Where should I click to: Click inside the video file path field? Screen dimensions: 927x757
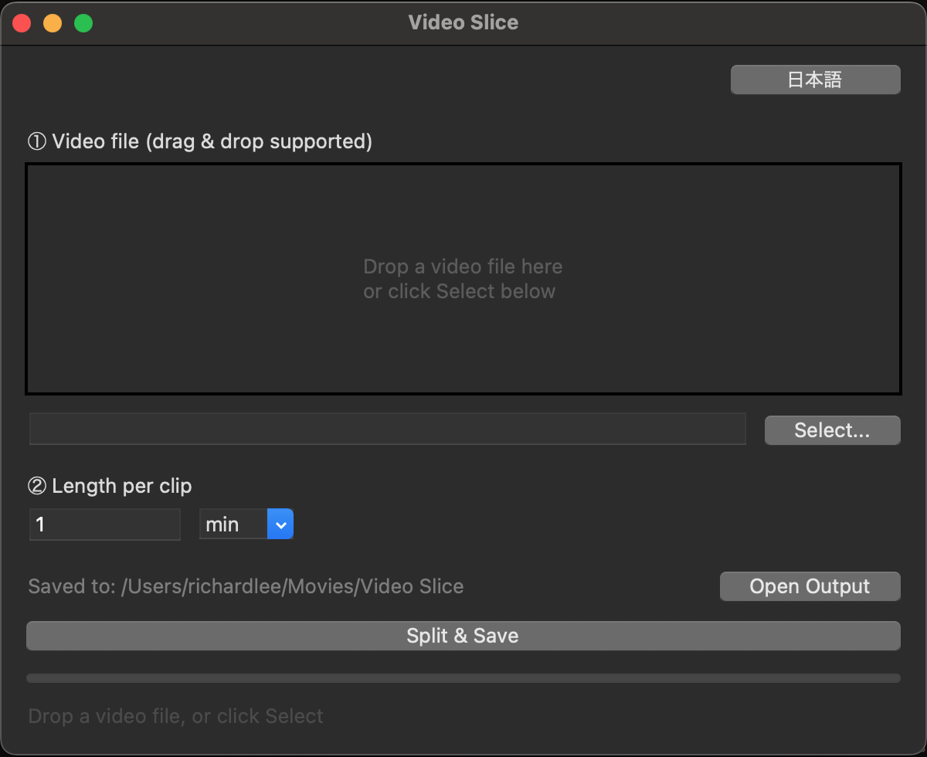pyautogui.click(x=386, y=428)
